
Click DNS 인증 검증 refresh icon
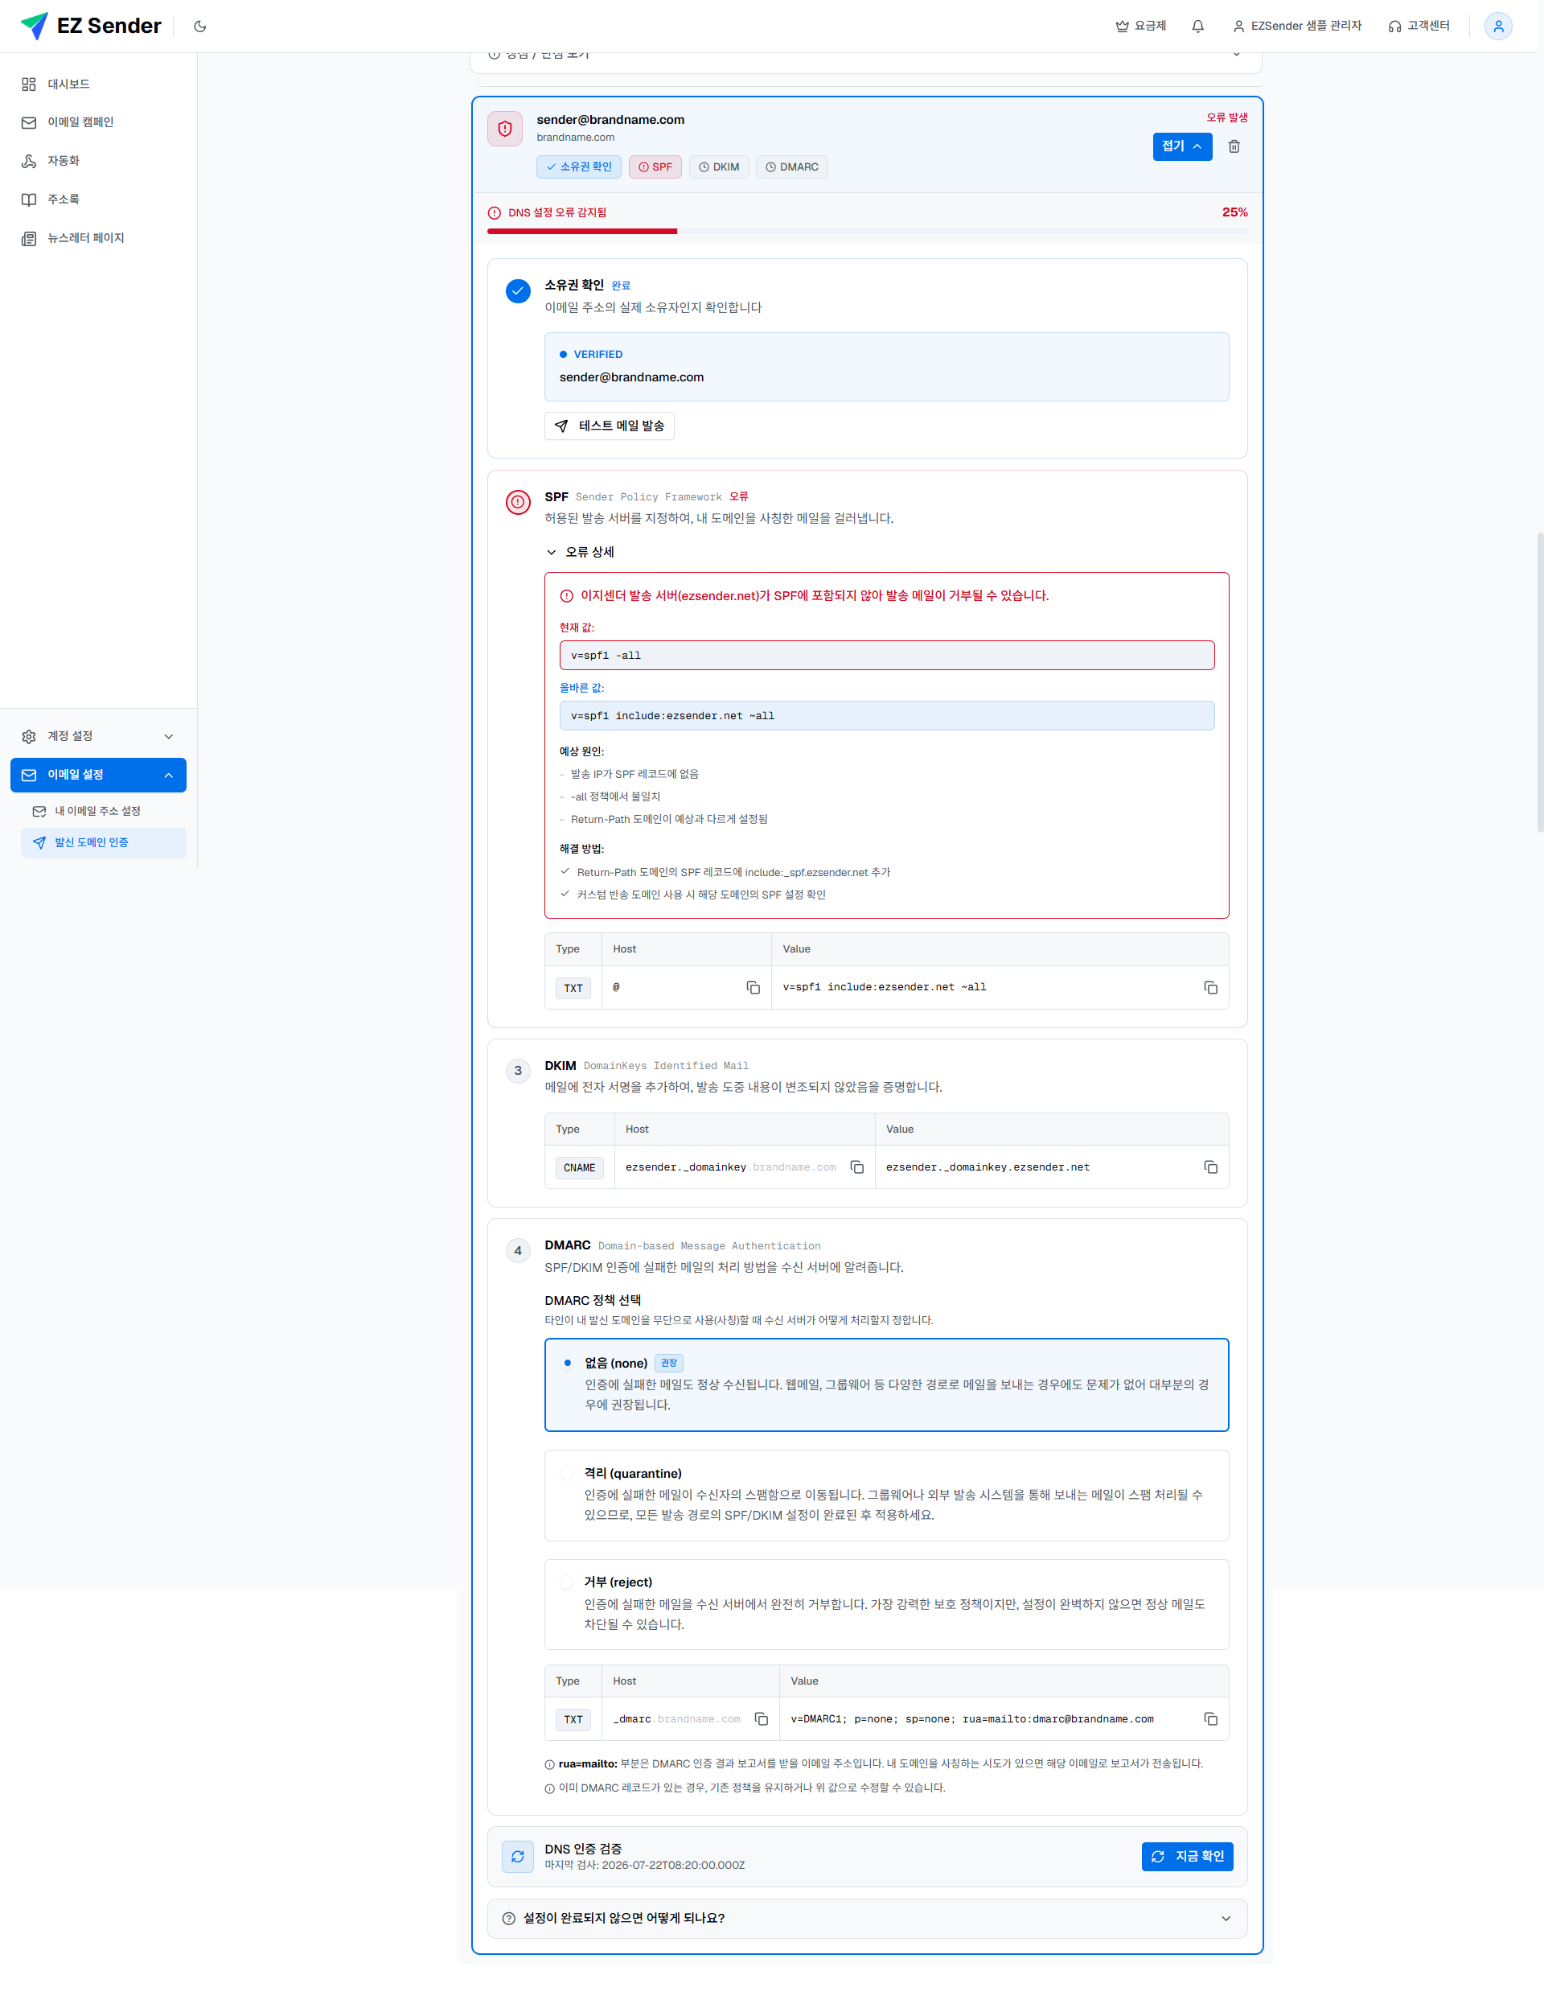517,1856
